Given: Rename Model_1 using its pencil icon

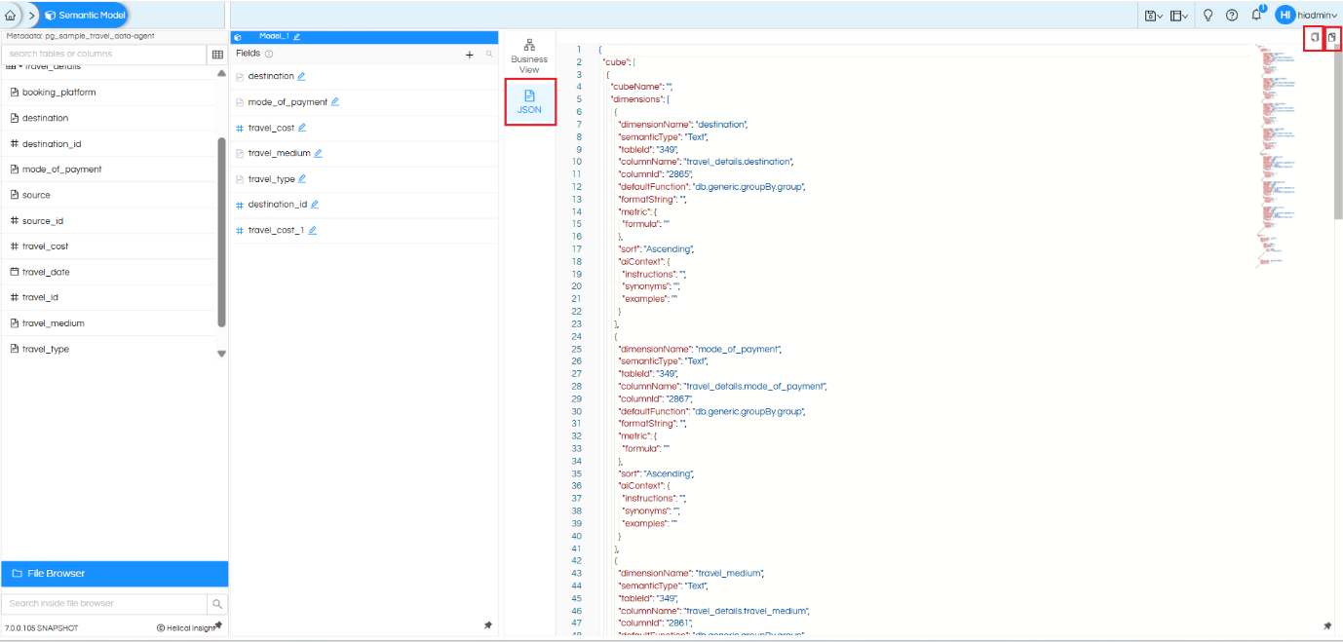Looking at the screenshot, I should 297,37.
